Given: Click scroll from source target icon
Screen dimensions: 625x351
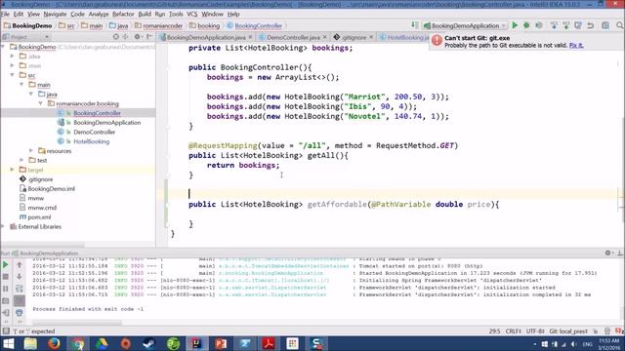Looking at the screenshot, I should coord(115,37).
